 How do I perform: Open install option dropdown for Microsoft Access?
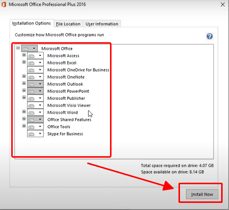click(35, 56)
